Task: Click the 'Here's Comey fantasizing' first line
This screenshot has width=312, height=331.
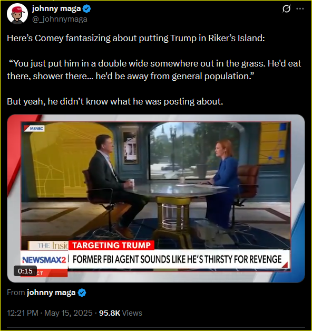Action: coord(136,38)
